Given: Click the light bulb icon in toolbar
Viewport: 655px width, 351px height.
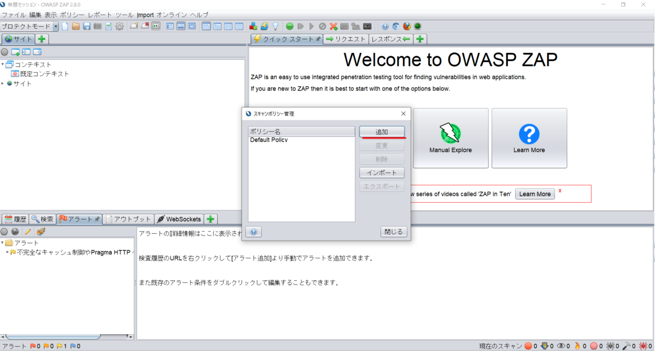Looking at the screenshot, I should (x=275, y=26).
